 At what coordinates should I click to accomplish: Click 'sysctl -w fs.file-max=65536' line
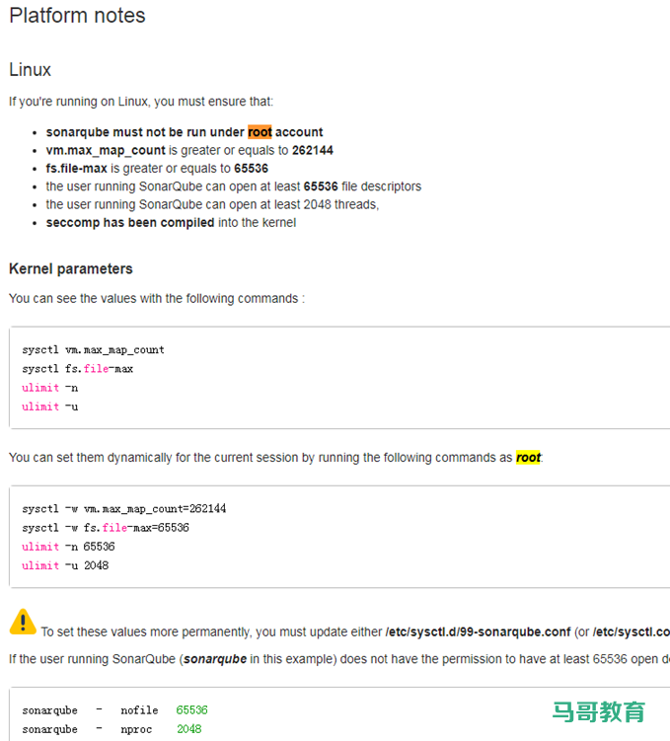106,528
